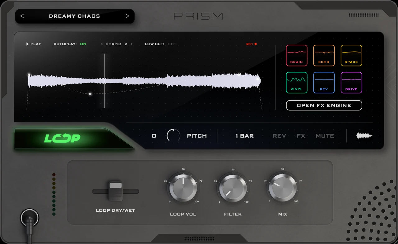Click the lower envelope curve control point

point(90,93)
